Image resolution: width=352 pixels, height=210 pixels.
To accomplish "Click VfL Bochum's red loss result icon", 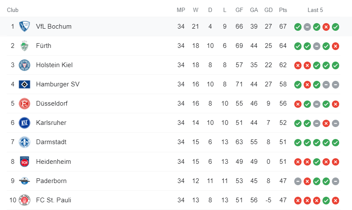I will point(326,27).
